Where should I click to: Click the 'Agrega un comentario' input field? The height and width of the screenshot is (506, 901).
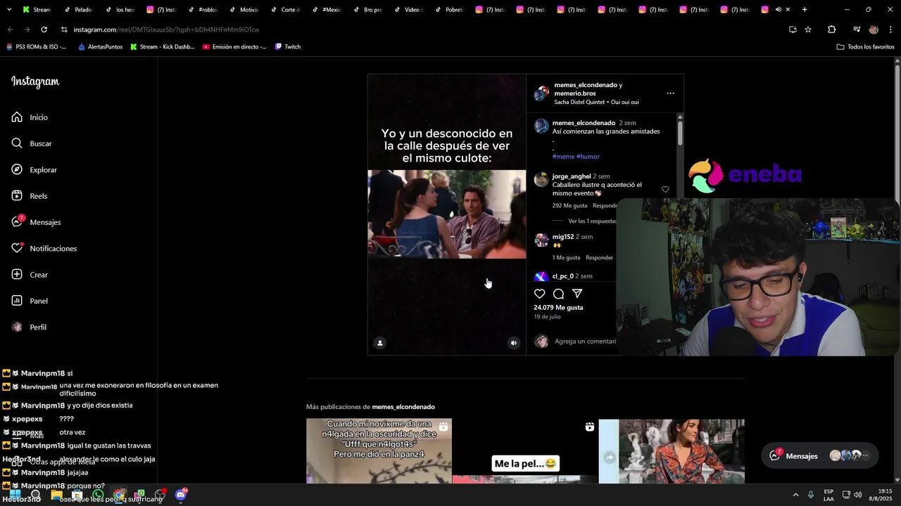point(585,342)
